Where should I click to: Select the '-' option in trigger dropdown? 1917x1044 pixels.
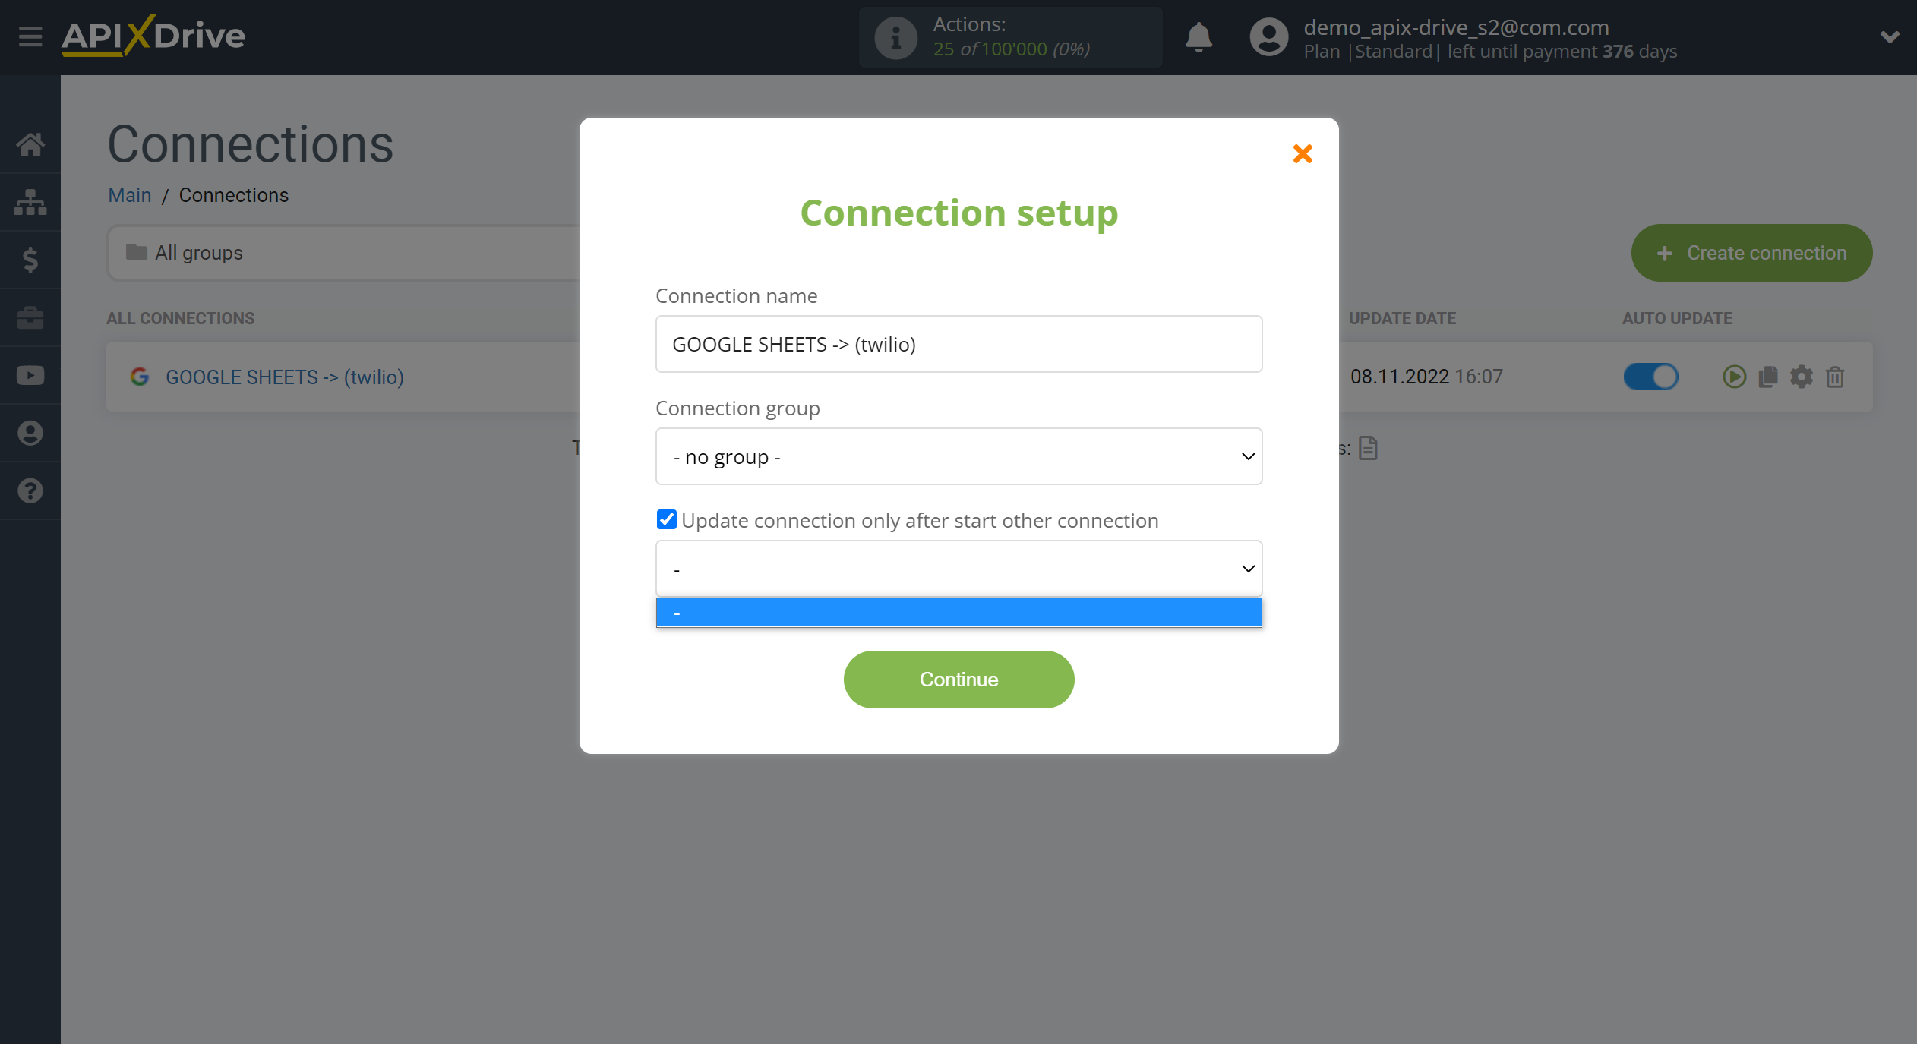[958, 610]
